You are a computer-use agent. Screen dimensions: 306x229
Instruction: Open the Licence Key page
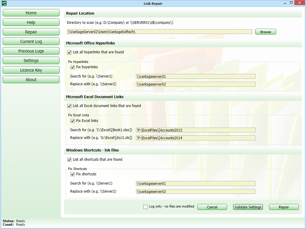pyautogui.click(x=31, y=70)
